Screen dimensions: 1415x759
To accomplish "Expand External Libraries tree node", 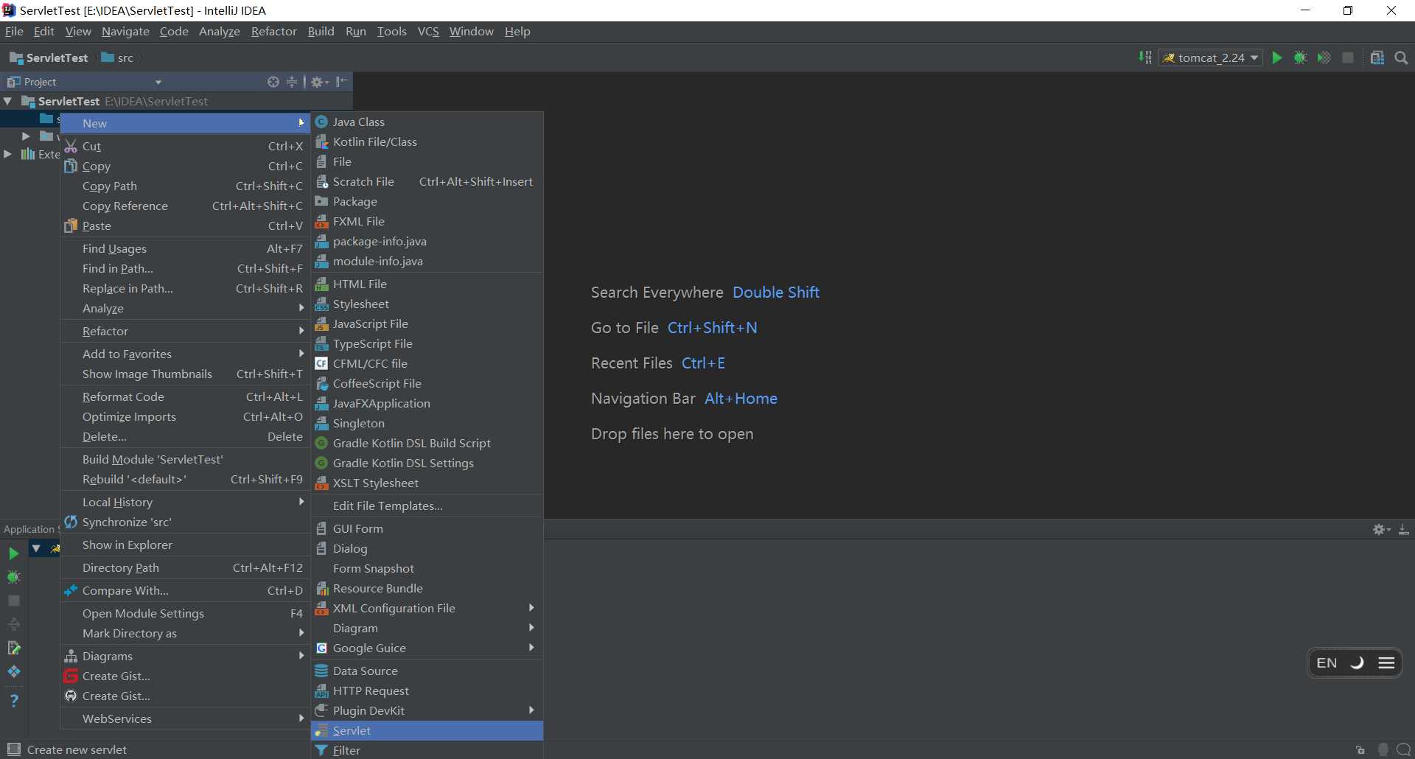I will pyautogui.click(x=8, y=154).
